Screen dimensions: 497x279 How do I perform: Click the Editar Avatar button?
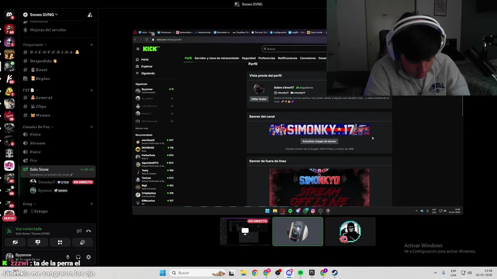click(x=259, y=99)
